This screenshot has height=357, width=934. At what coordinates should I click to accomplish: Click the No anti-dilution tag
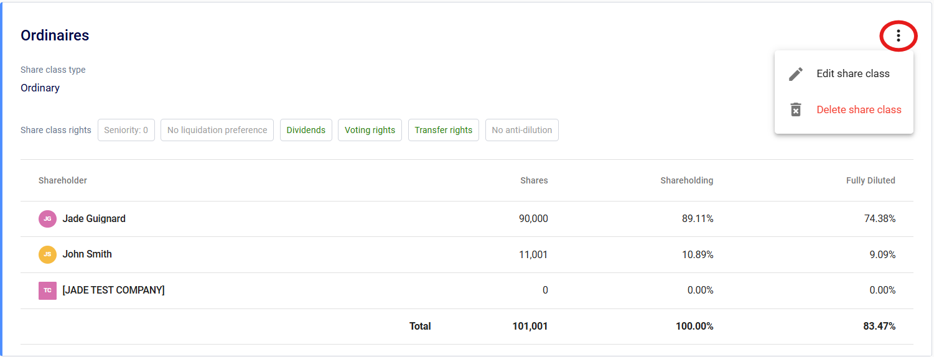tap(521, 130)
